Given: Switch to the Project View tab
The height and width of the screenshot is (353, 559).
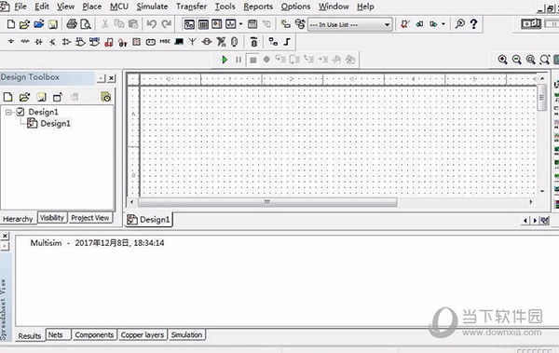Looking at the screenshot, I should tap(90, 218).
